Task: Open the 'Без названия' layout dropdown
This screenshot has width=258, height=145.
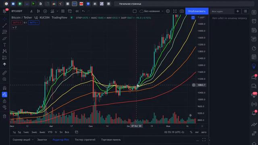Action: pos(162,11)
